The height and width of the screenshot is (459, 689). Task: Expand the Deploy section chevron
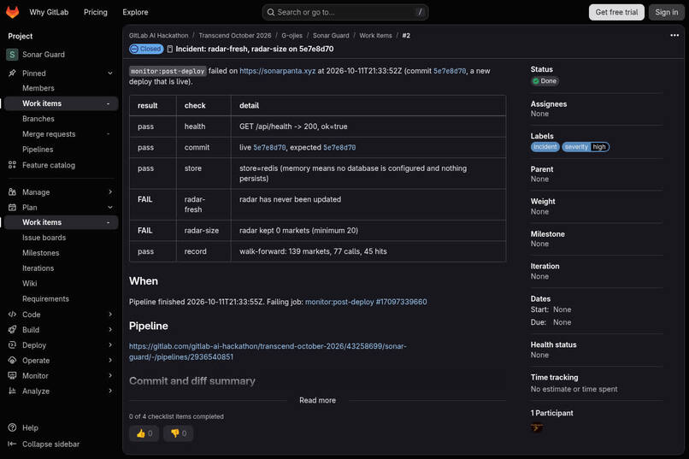[x=110, y=345]
